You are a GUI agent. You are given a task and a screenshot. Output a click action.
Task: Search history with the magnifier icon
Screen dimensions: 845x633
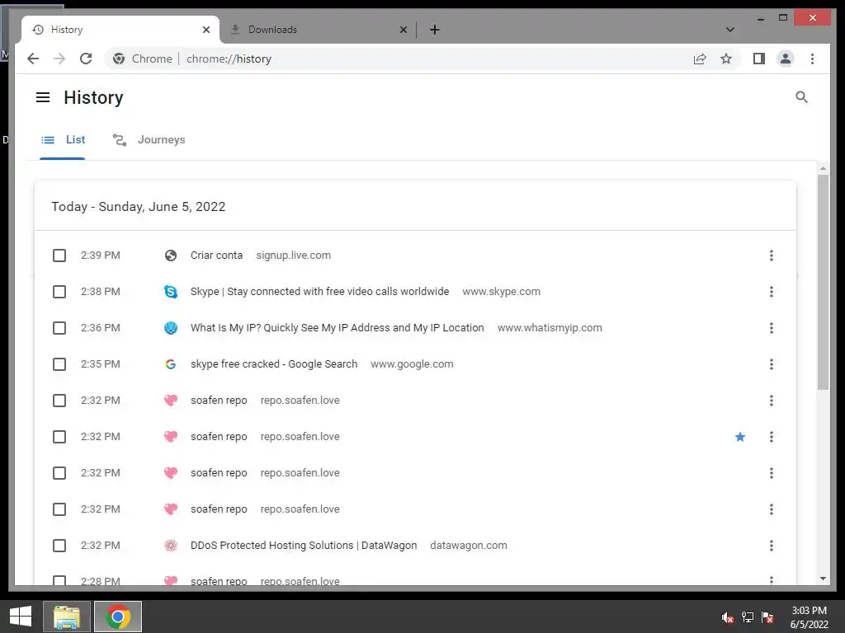tap(801, 97)
